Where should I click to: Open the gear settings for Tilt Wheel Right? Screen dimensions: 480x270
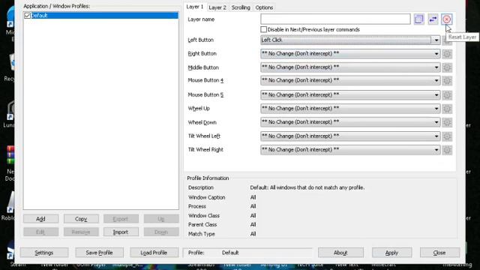[x=447, y=150]
